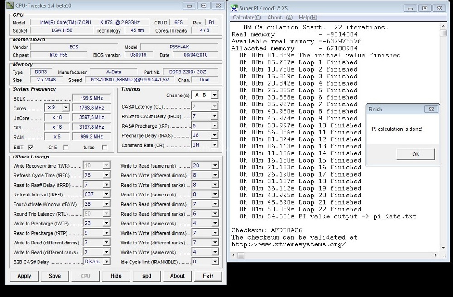This screenshot has width=453, height=297.
Task: Expand the Write to Read (same rank) dropdown
Action: pos(215,166)
